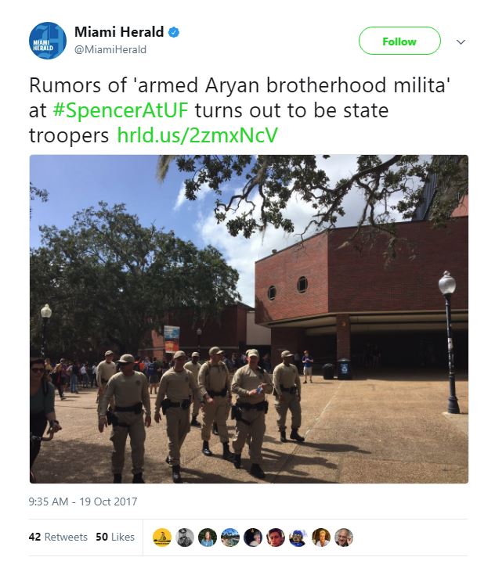This screenshot has width=495, height=568.
Task: Open the third liker's green avatar
Action: click(208, 537)
